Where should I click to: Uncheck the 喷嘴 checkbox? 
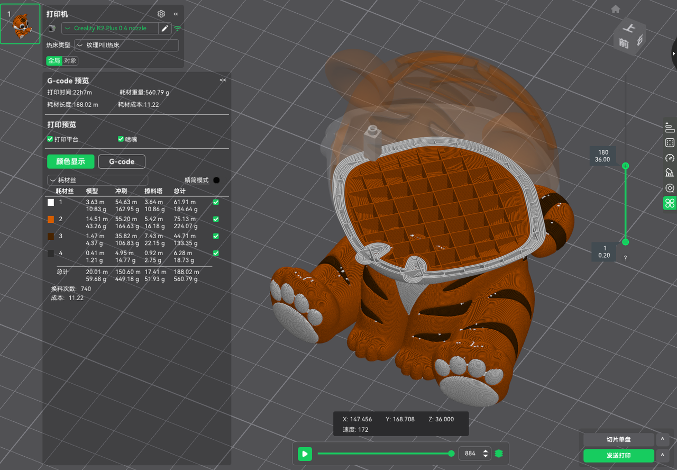(x=121, y=139)
